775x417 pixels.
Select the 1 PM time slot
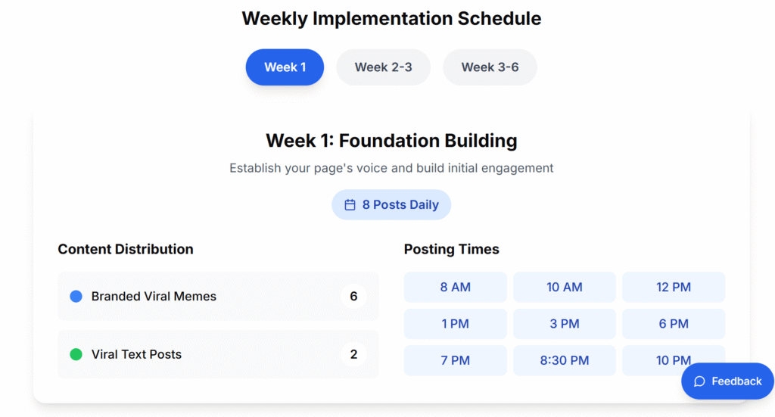456,324
